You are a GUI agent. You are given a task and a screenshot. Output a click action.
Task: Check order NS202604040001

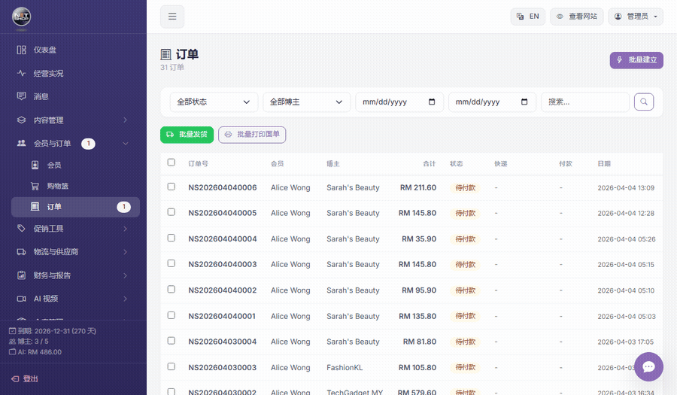172,315
